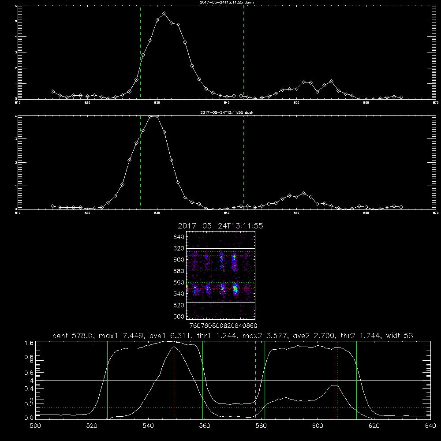
Task: Click the green vertical line near 525
Action: pos(107,380)
